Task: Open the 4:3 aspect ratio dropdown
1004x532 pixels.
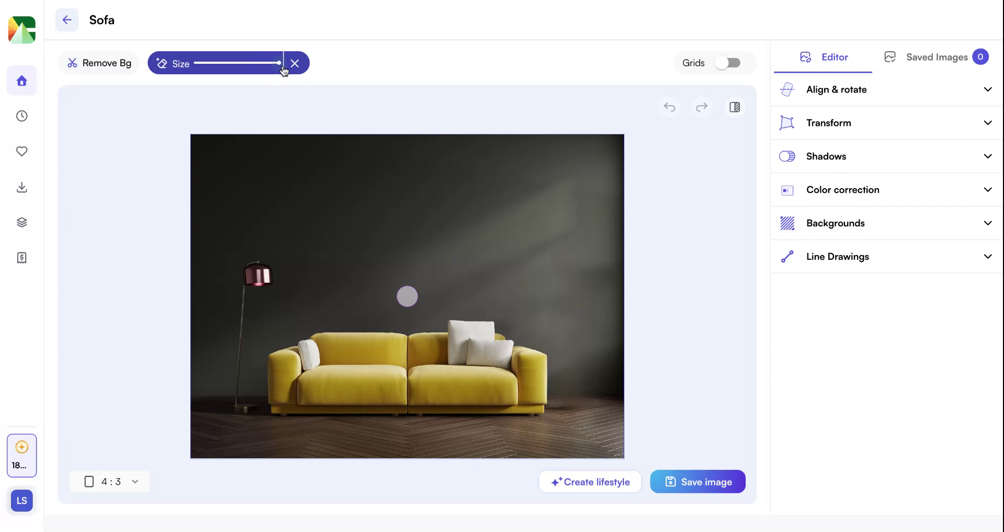Action: pos(110,481)
